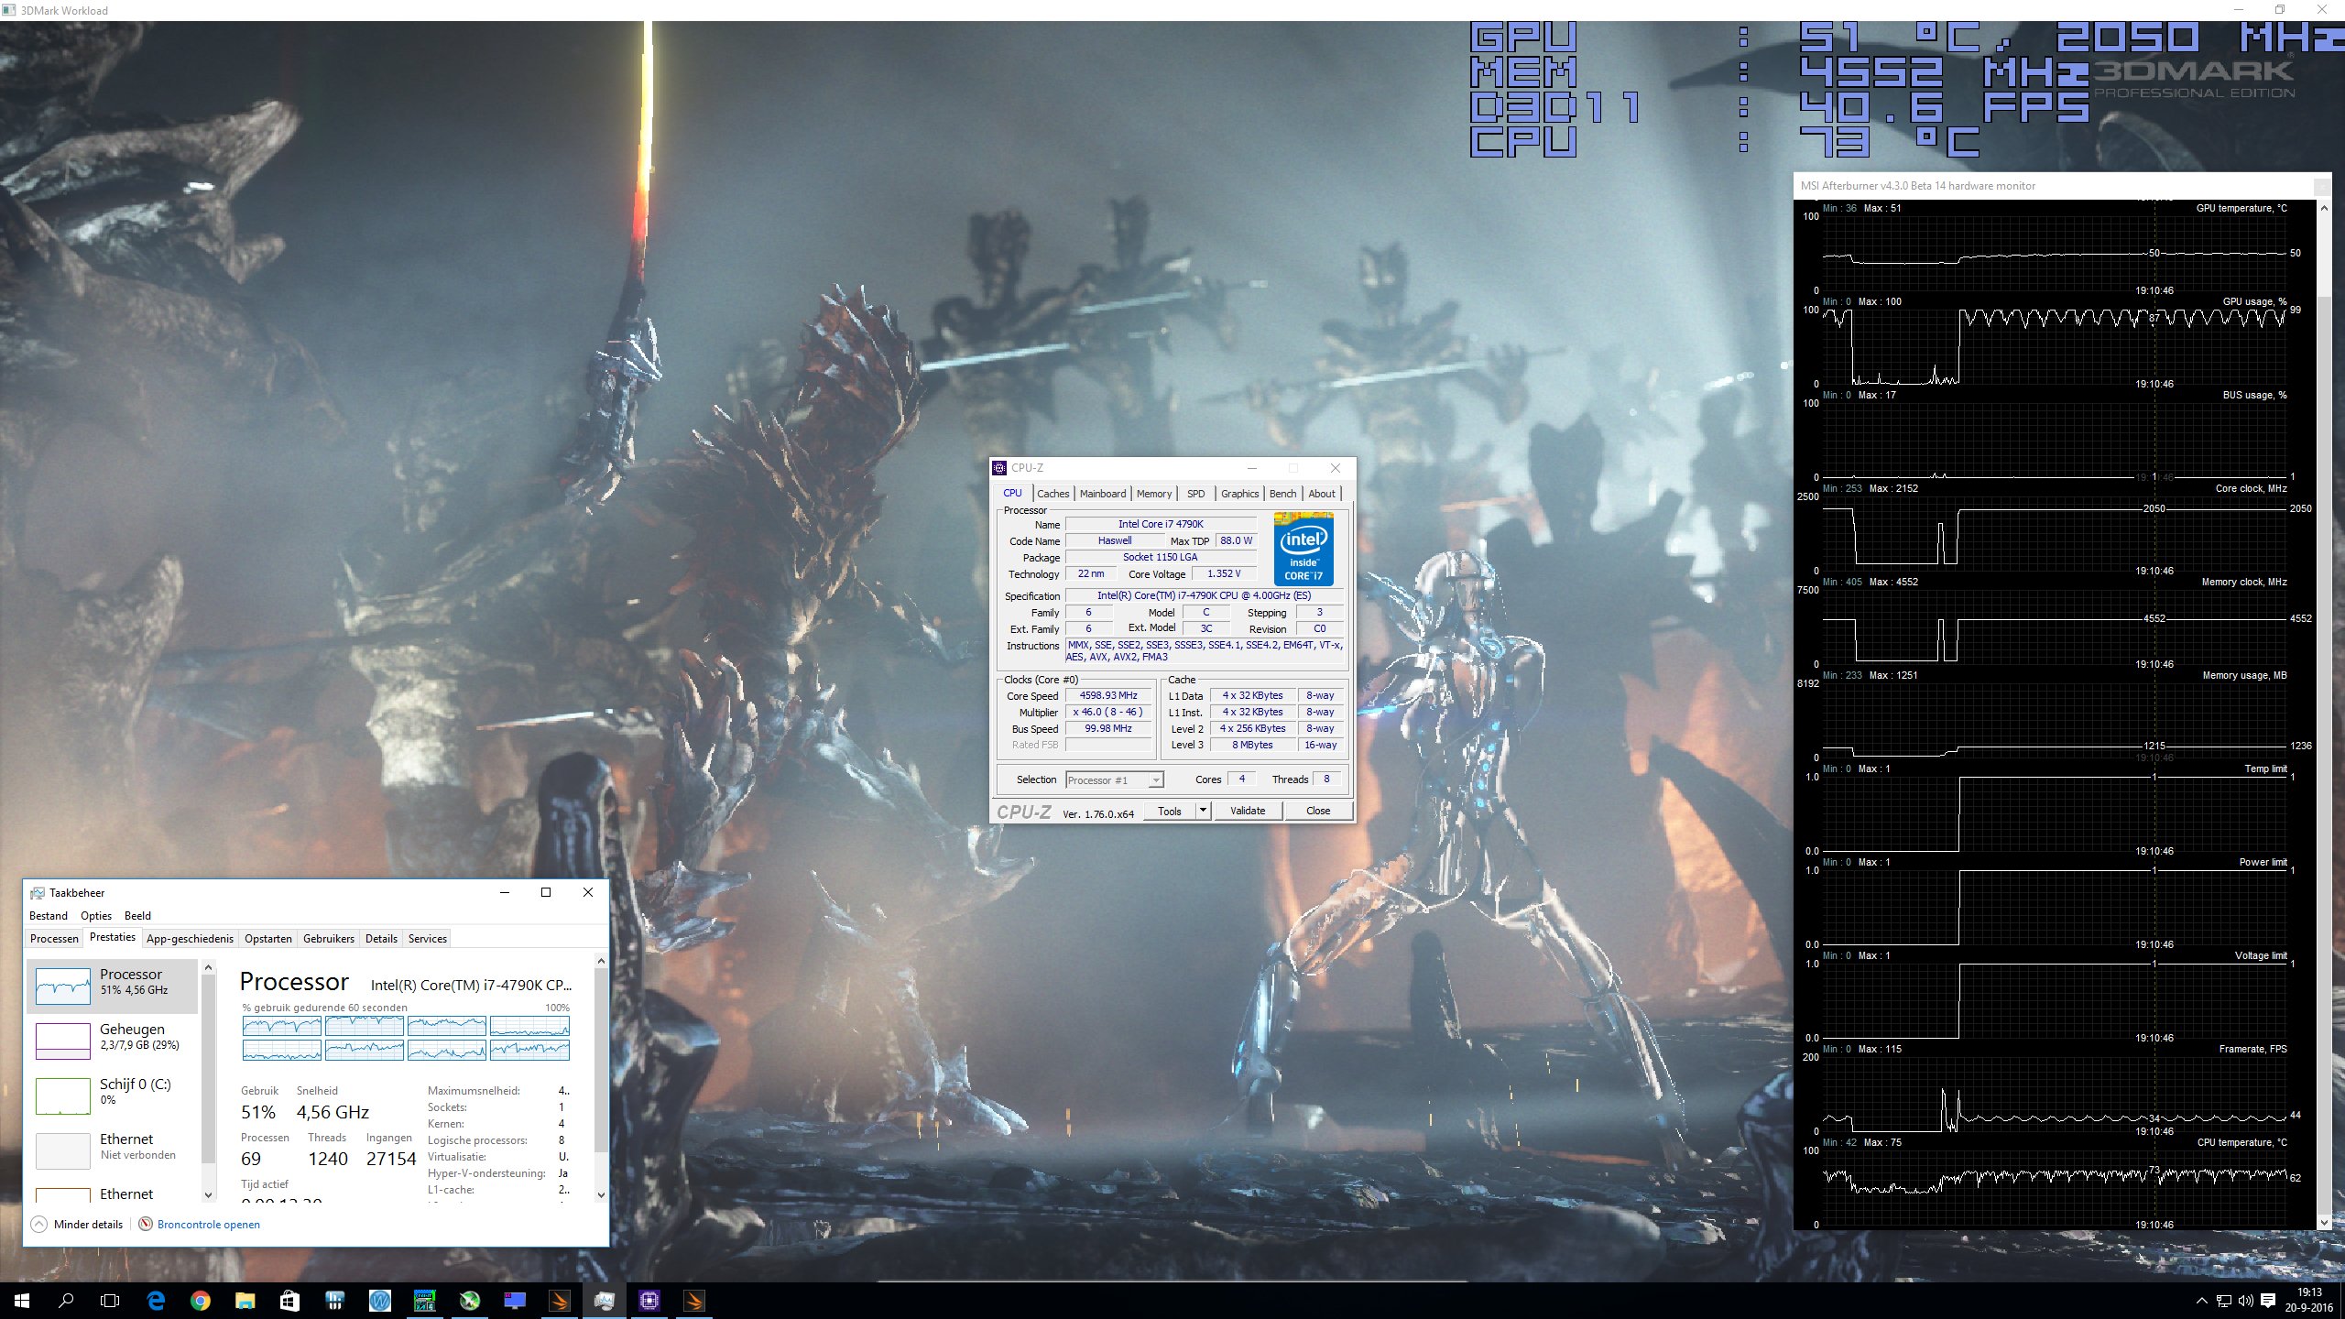Open the Windows Start menu
Screen dimensions: 2345x1319
(22, 1301)
